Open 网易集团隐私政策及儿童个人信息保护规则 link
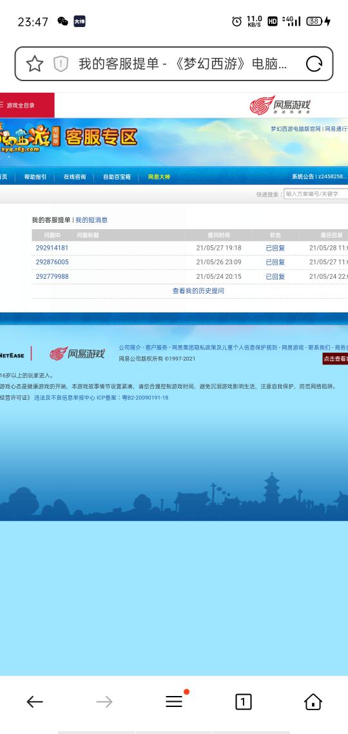348x734 pixels. [224, 348]
